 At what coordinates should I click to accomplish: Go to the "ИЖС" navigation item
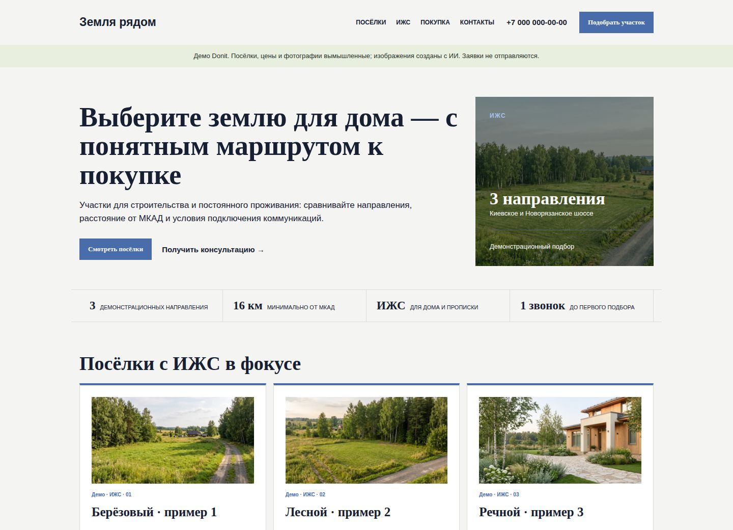coord(403,22)
